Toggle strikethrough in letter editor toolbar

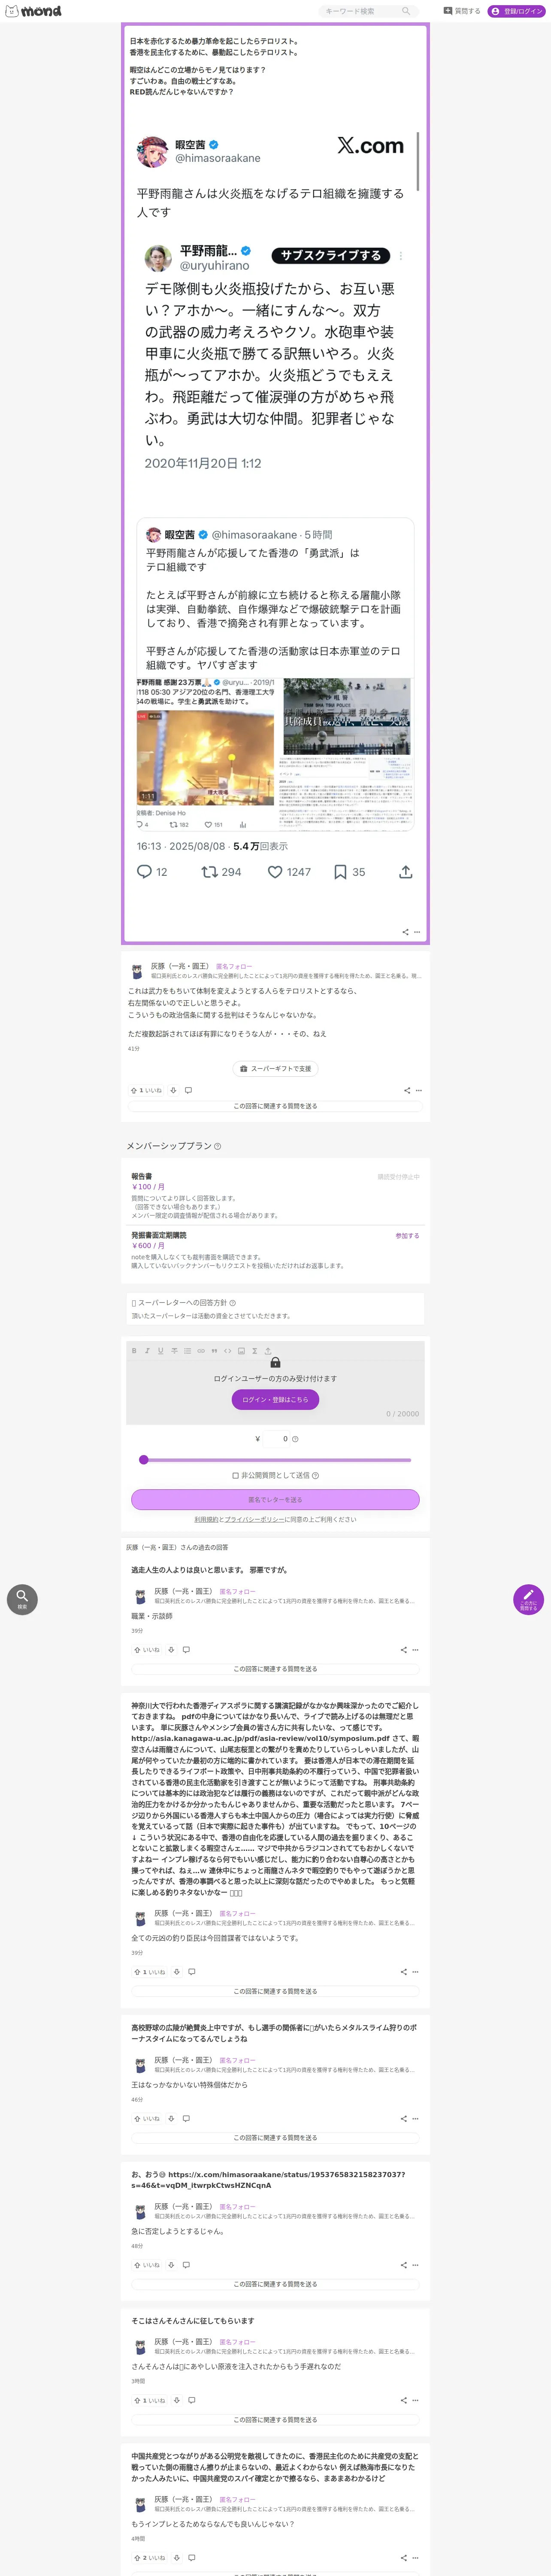click(x=174, y=1351)
